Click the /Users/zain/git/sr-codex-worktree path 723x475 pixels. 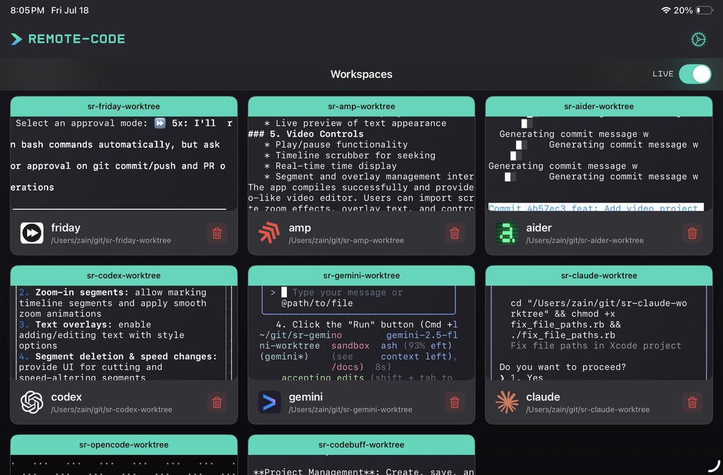[x=111, y=410]
